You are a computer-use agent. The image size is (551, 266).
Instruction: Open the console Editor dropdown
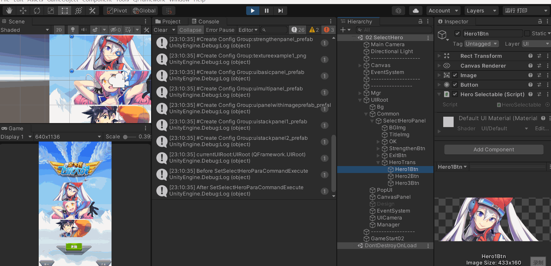click(x=248, y=30)
